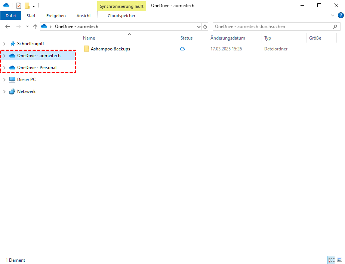The width and height of the screenshot is (345, 264).
Task: Select the Ashampoo Backups folder
Action: coord(111,49)
